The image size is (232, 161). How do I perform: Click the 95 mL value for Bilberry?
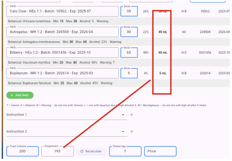163,52
